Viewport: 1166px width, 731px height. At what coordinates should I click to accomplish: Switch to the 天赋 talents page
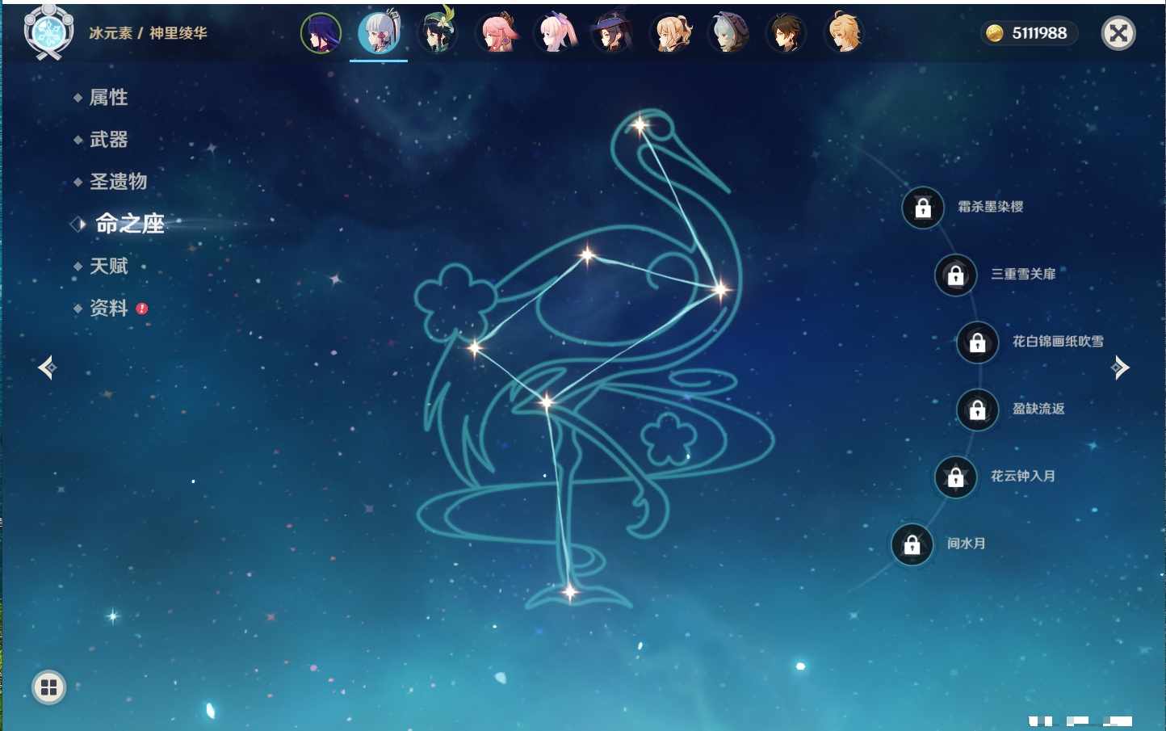(x=108, y=266)
